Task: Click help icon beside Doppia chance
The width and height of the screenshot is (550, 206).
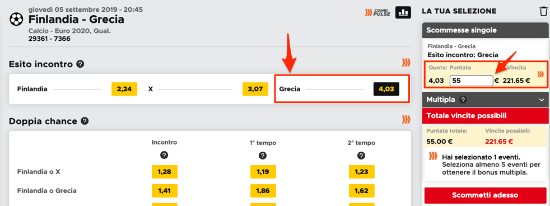Action: 85,121
